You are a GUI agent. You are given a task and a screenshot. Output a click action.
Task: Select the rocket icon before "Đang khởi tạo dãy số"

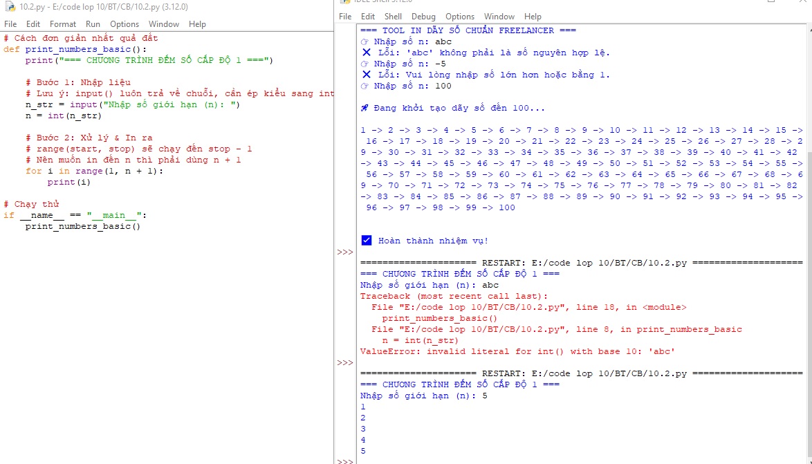click(x=363, y=108)
